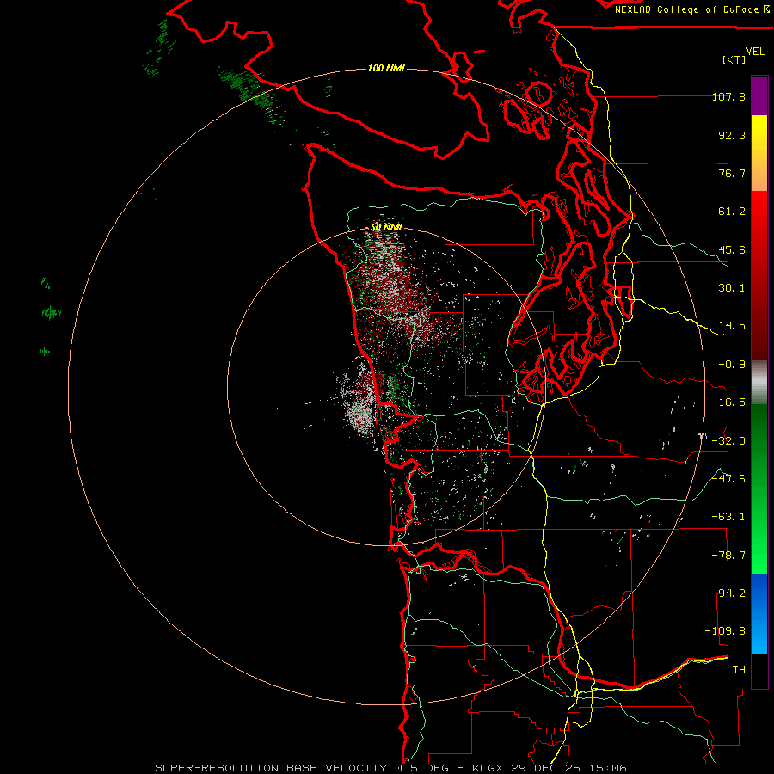Select the -63.1 value on the velocity scale
The width and height of the screenshot is (774, 774).
click(x=728, y=517)
